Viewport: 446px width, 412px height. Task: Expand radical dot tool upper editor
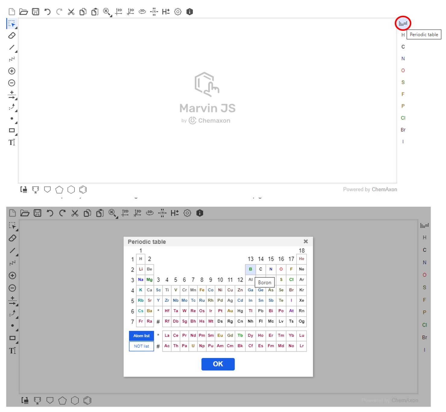(16, 123)
